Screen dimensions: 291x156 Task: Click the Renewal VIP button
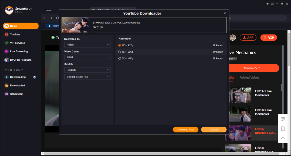pyautogui.click(x=254, y=68)
